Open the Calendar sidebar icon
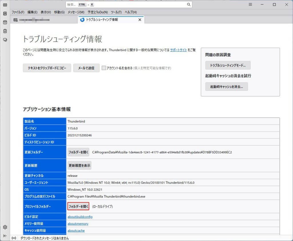 pyautogui.click(x=5, y=22)
